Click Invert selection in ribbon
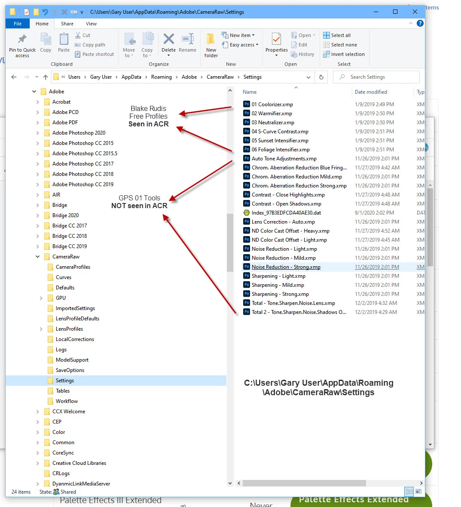Screen dimensions: 461x507 344,54
